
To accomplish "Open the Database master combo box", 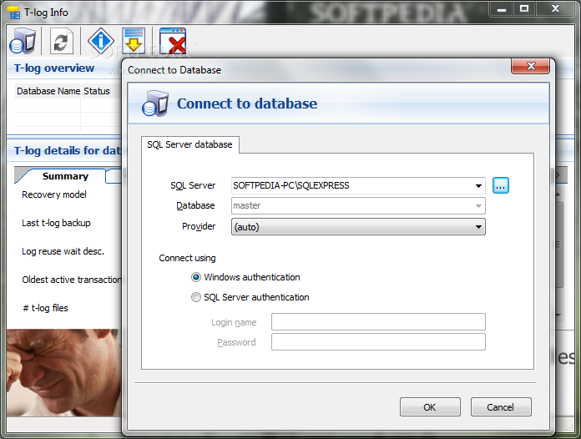I will click(x=358, y=205).
